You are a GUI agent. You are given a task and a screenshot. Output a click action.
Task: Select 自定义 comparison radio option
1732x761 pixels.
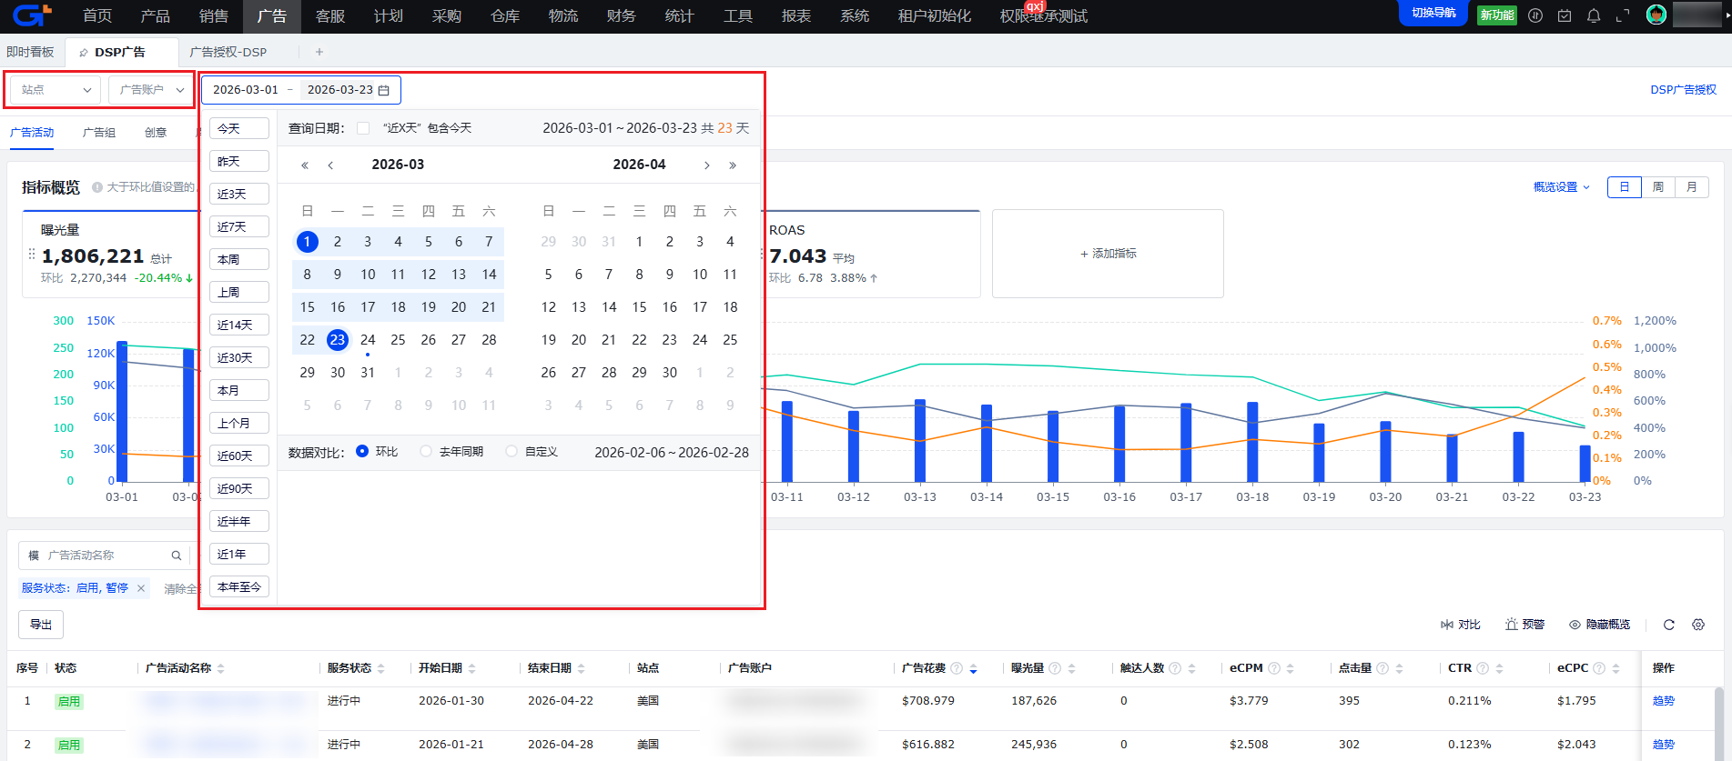point(511,451)
